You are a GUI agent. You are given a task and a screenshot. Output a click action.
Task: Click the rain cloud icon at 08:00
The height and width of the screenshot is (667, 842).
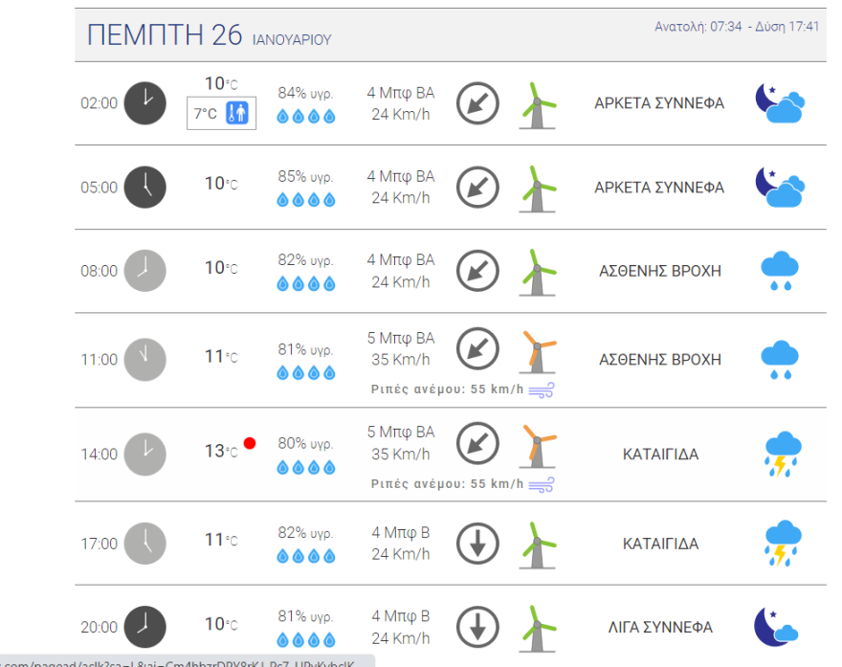point(781,272)
